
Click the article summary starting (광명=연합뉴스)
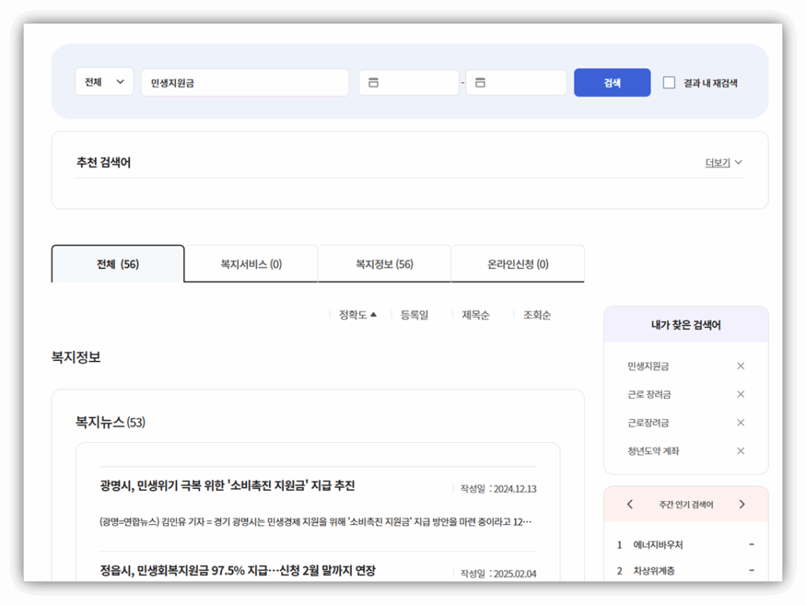tap(316, 522)
